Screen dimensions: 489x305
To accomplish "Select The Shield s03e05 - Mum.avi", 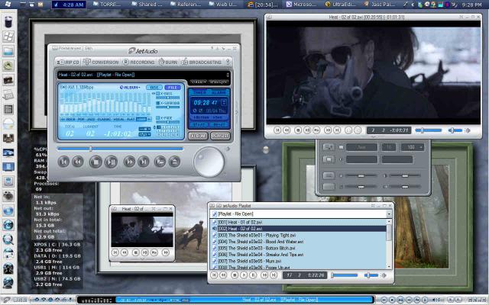I will point(299,261).
